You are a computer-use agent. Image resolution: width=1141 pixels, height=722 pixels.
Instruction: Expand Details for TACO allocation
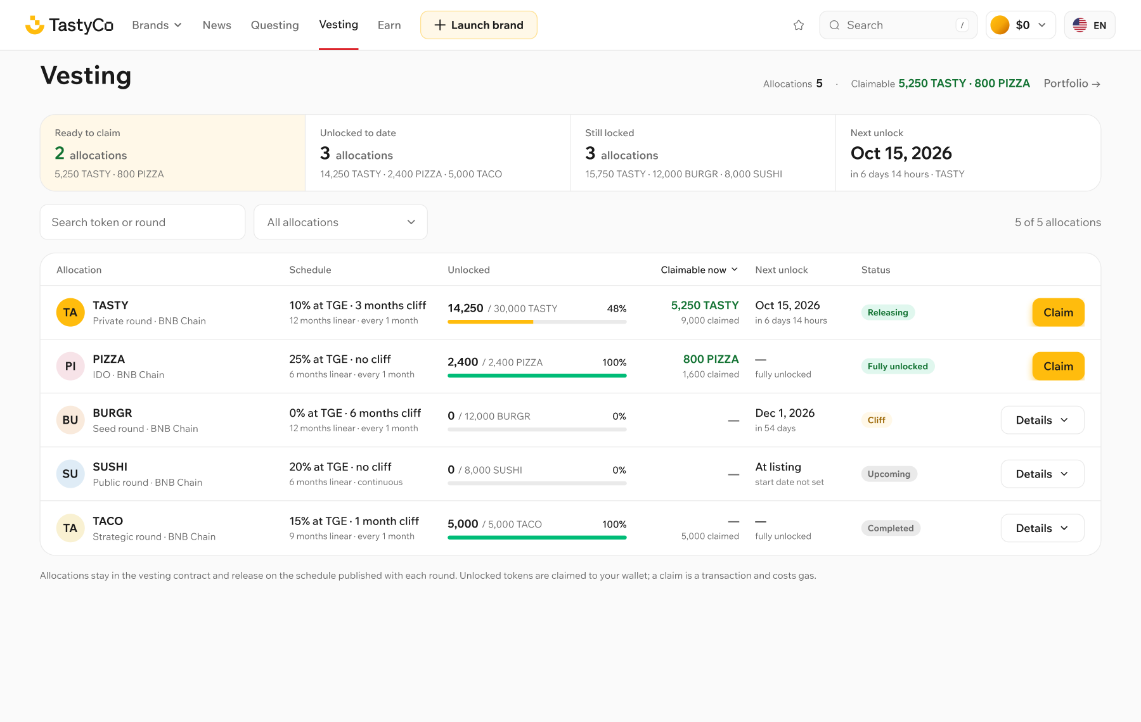1042,528
